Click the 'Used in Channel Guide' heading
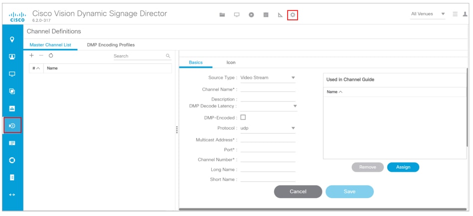This screenshot has height=216, width=473. (x=350, y=80)
